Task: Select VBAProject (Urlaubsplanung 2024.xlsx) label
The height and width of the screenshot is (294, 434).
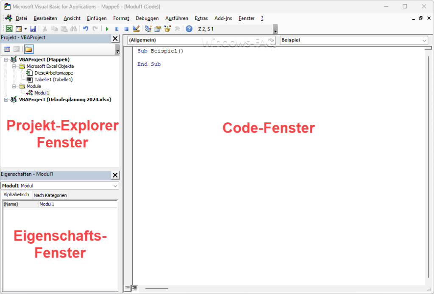Action: tap(65, 100)
